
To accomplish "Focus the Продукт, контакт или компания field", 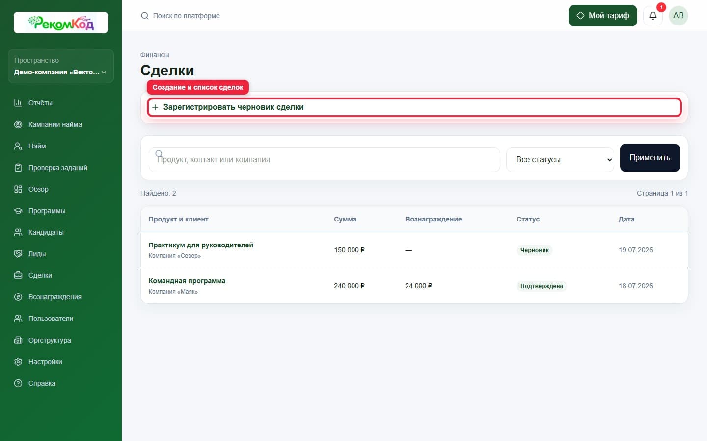I will click(325, 160).
